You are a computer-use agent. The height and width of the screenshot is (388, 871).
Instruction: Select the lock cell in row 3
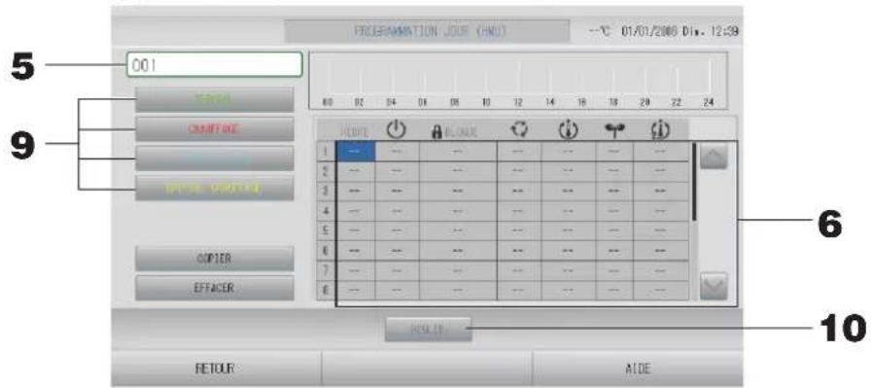pos(458,192)
